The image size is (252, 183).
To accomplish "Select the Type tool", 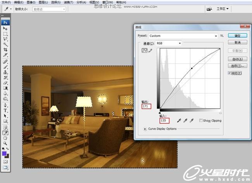I will click(5, 110).
